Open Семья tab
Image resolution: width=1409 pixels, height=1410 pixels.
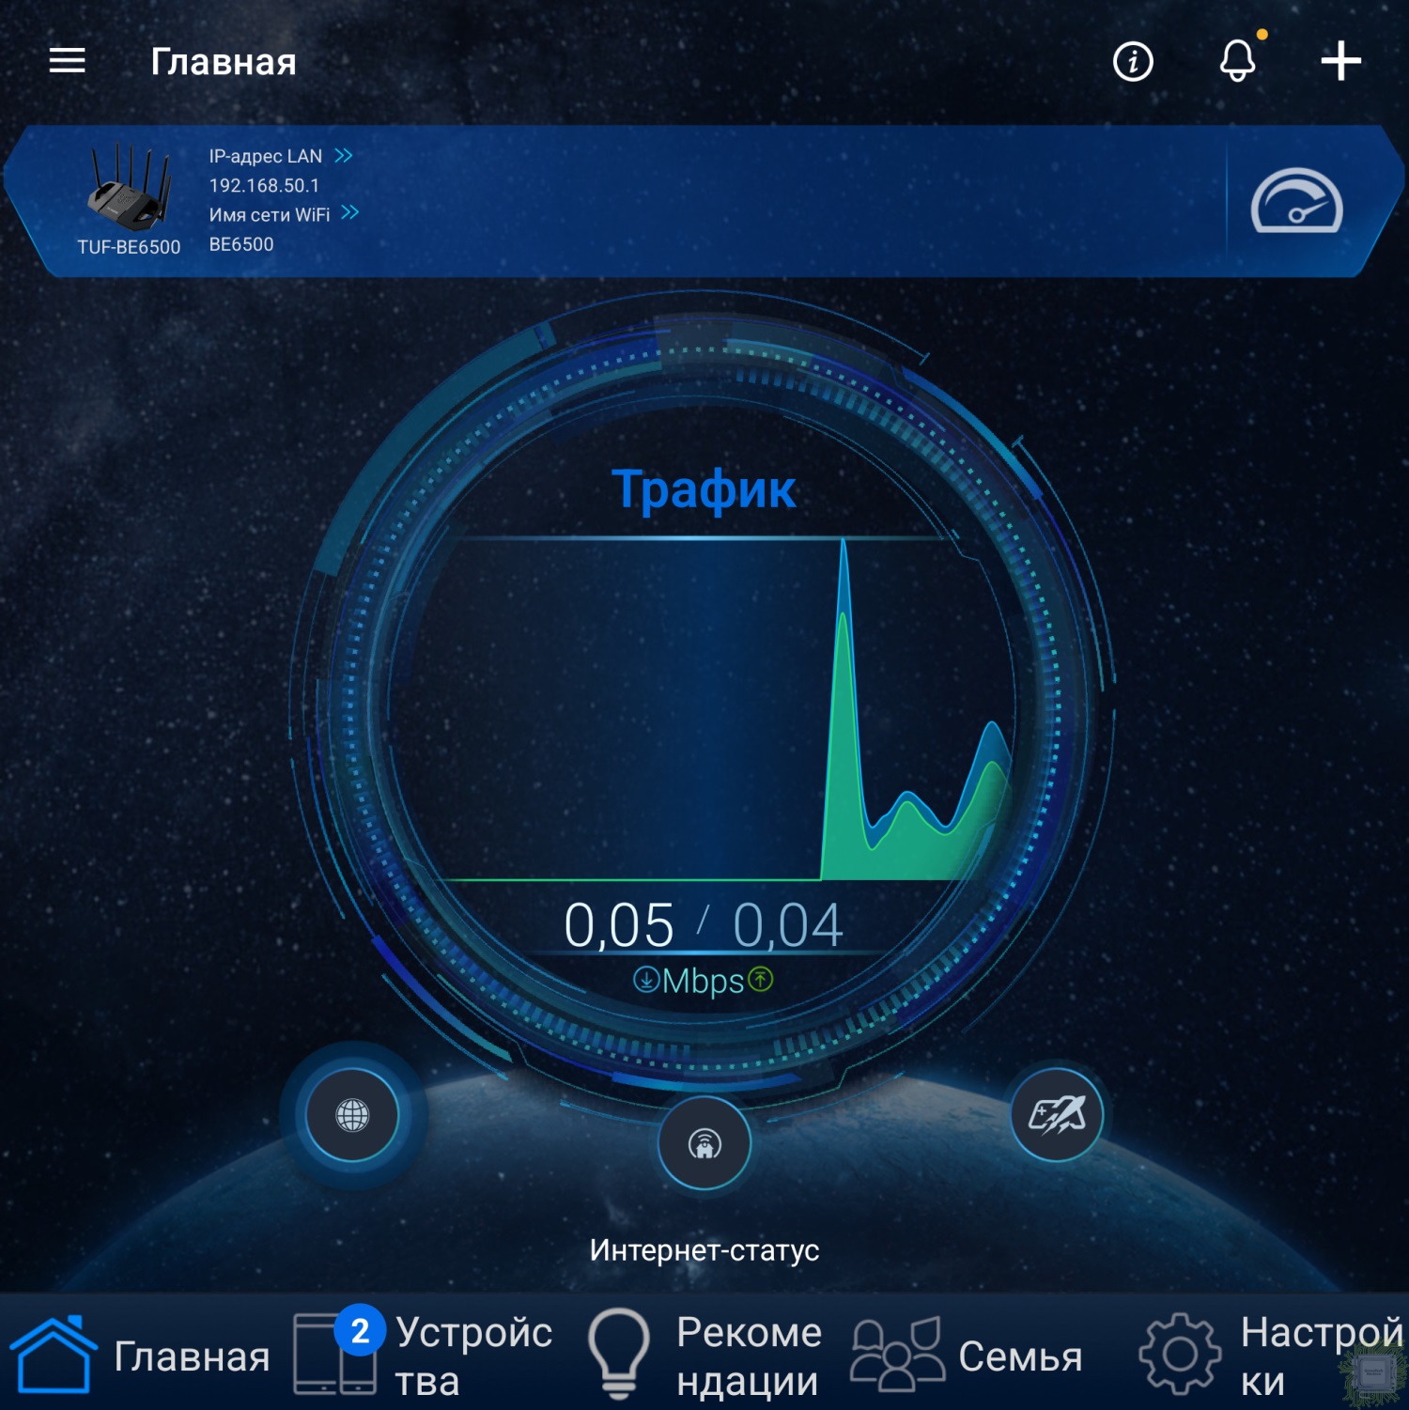click(968, 1356)
